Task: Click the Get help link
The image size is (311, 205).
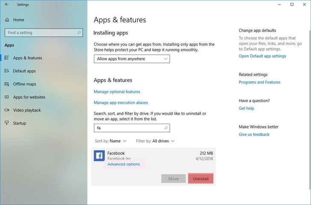Action: click(x=246, y=108)
